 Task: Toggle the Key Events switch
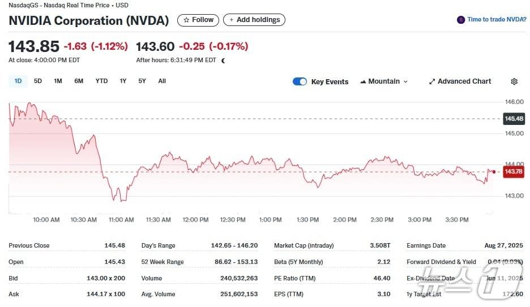300,81
